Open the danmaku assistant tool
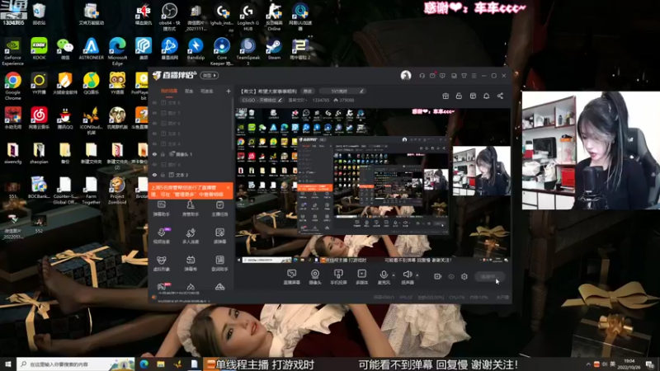 pyautogui.click(x=161, y=209)
